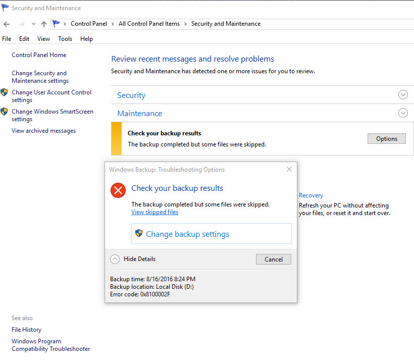
Task: Open the Help menu
Action: [x=86, y=39]
